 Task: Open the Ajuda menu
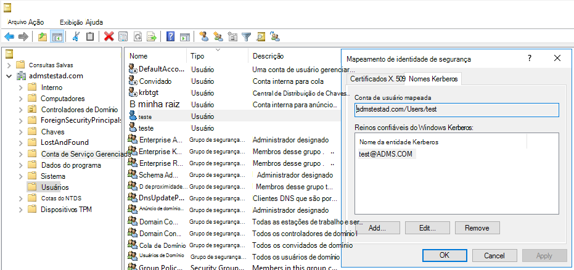pos(94,22)
